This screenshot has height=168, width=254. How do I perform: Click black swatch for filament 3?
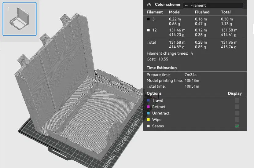pos(148,19)
